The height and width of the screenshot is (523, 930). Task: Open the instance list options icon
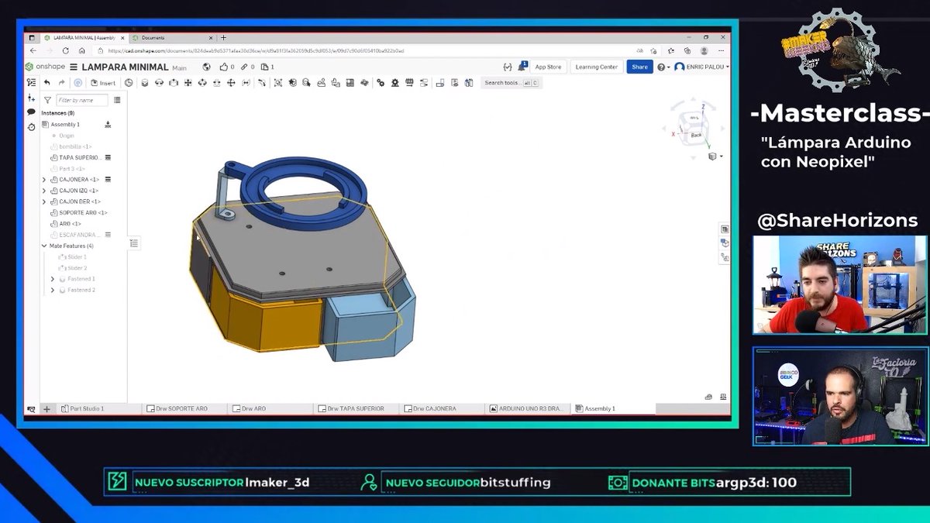point(117,100)
